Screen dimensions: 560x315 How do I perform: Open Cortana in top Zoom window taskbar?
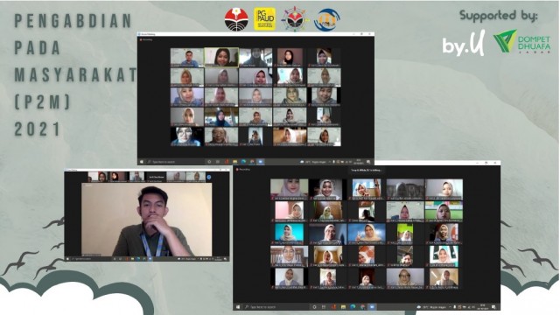209,162
